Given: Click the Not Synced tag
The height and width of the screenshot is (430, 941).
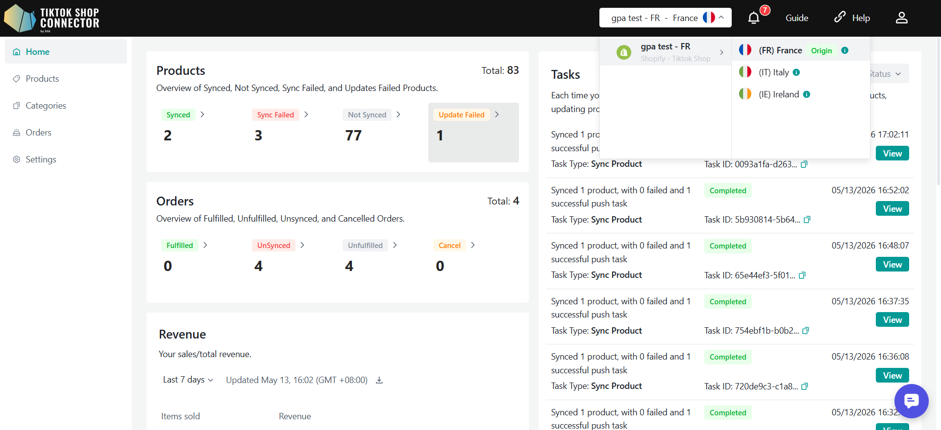Looking at the screenshot, I should pyautogui.click(x=367, y=115).
